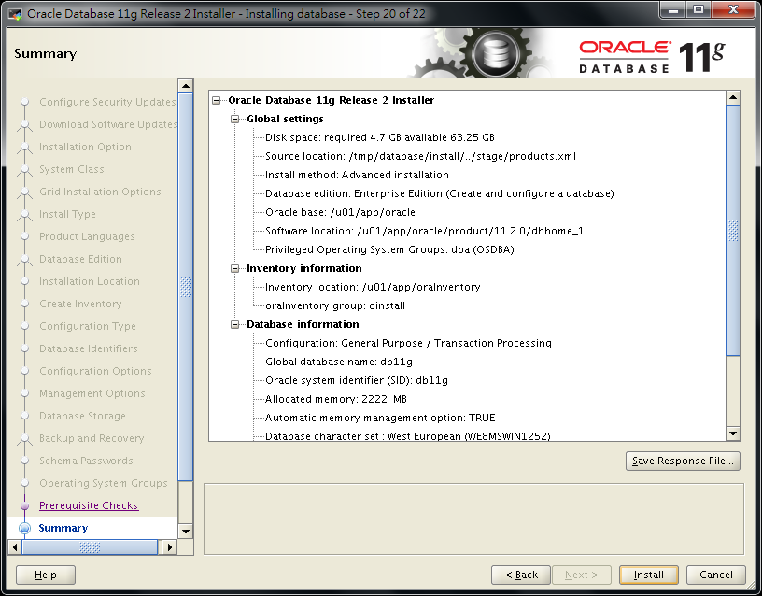
Task: Close the installer window
Action: coord(734,9)
